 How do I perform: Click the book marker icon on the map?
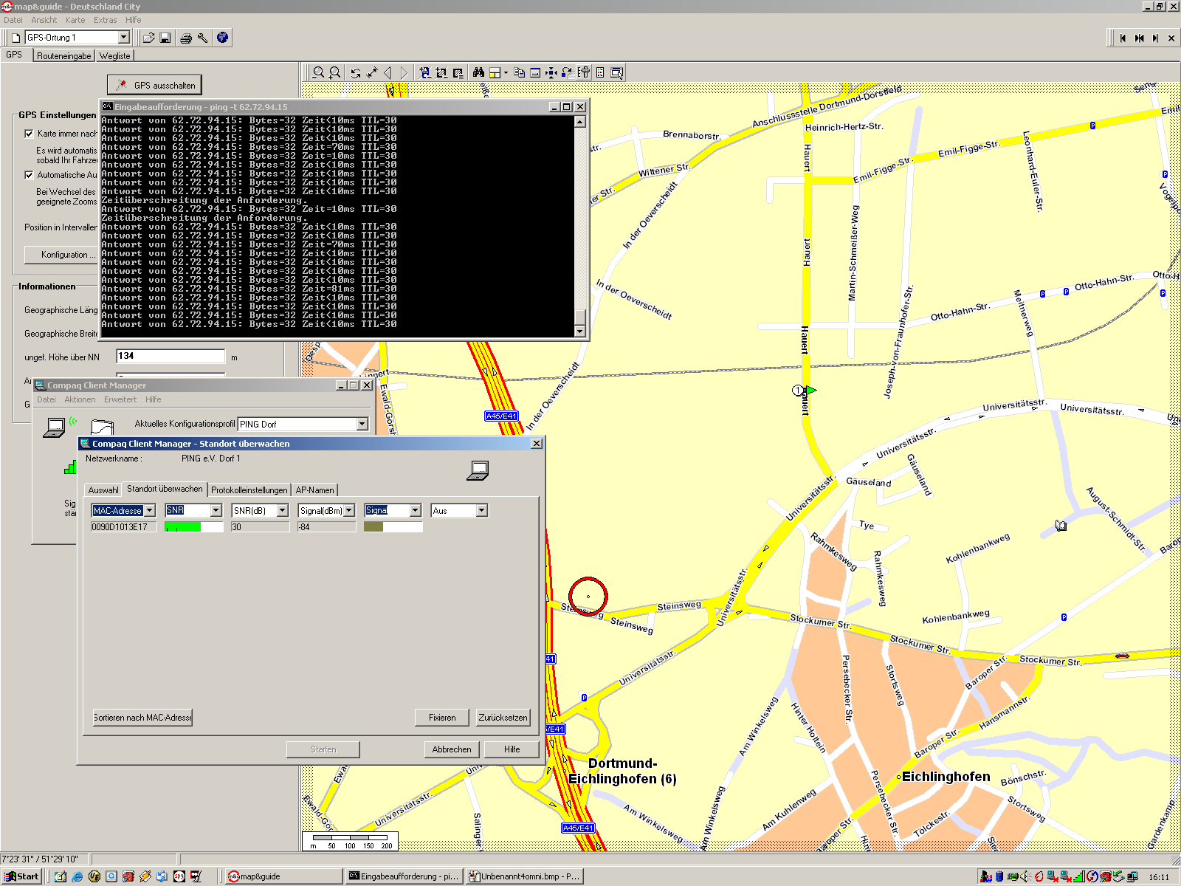coord(1061,526)
